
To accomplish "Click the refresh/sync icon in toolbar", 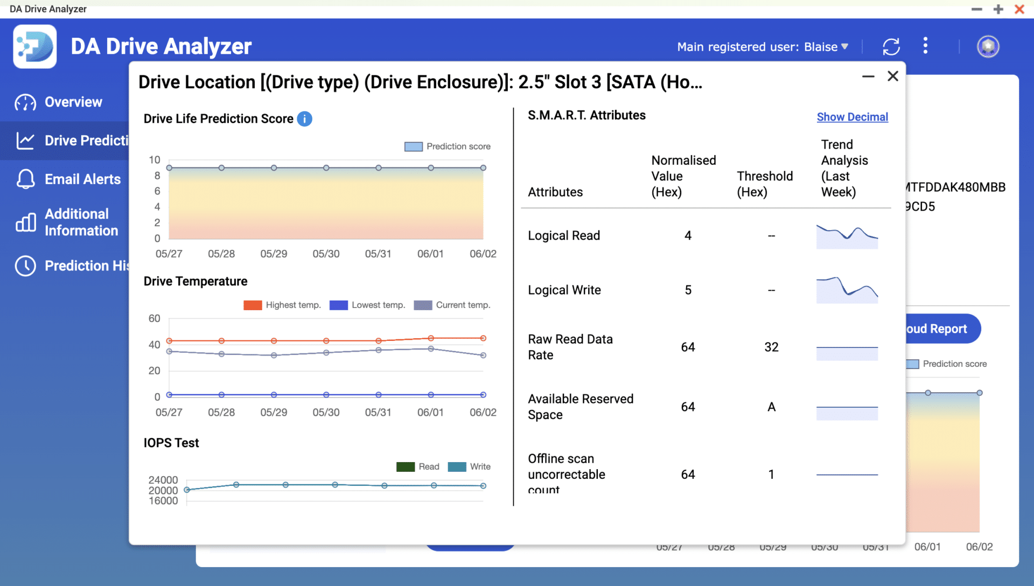I will [891, 46].
